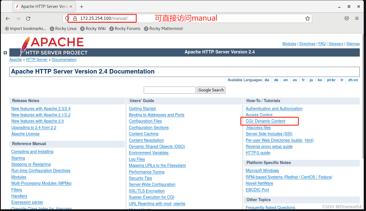Click the forward navigation arrow

18,18
